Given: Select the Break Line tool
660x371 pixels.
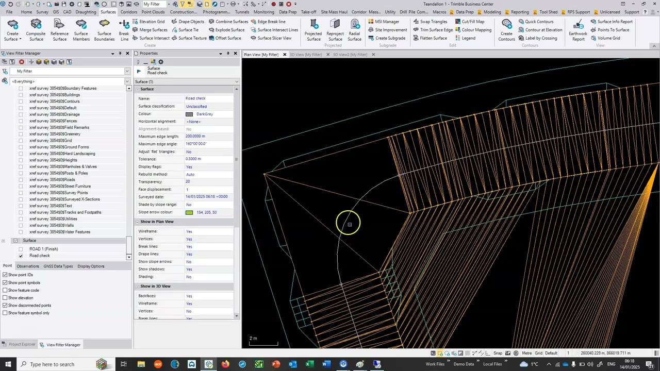Looking at the screenshot, I should [124, 30].
